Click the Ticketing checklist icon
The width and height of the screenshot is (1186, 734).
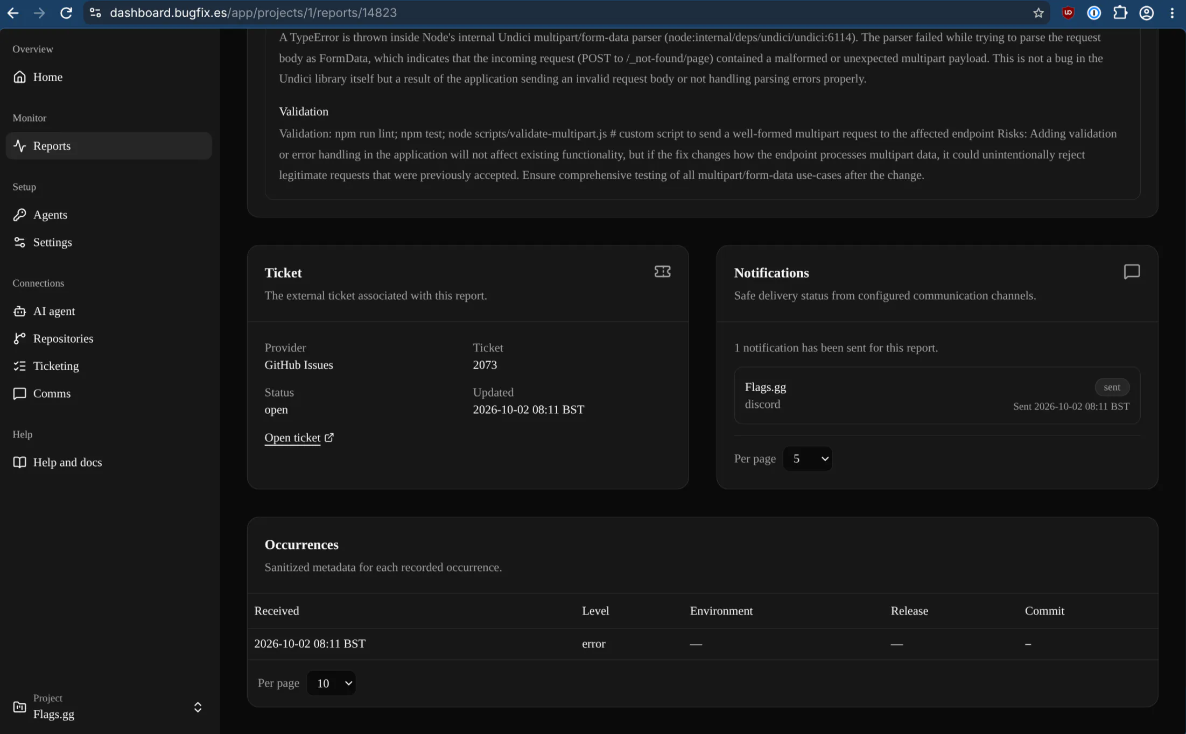pyautogui.click(x=19, y=366)
